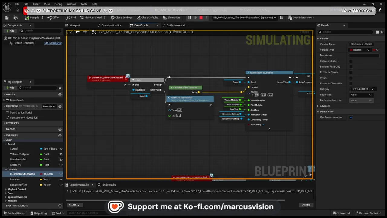This screenshot has width=387, height=218.
Task: Open the Asset menu
Action: click(x=36, y=4)
